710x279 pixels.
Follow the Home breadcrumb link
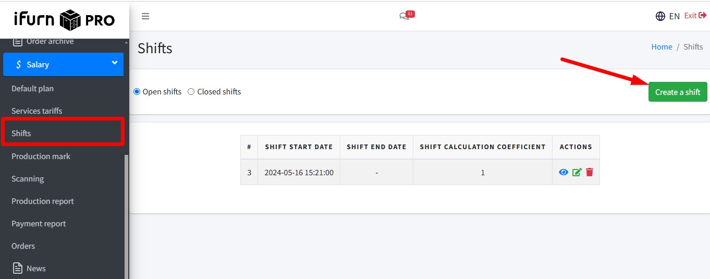point(662,47)
